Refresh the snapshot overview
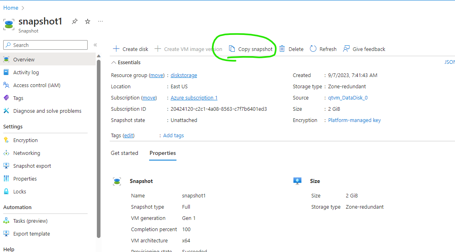 point(323,49)
